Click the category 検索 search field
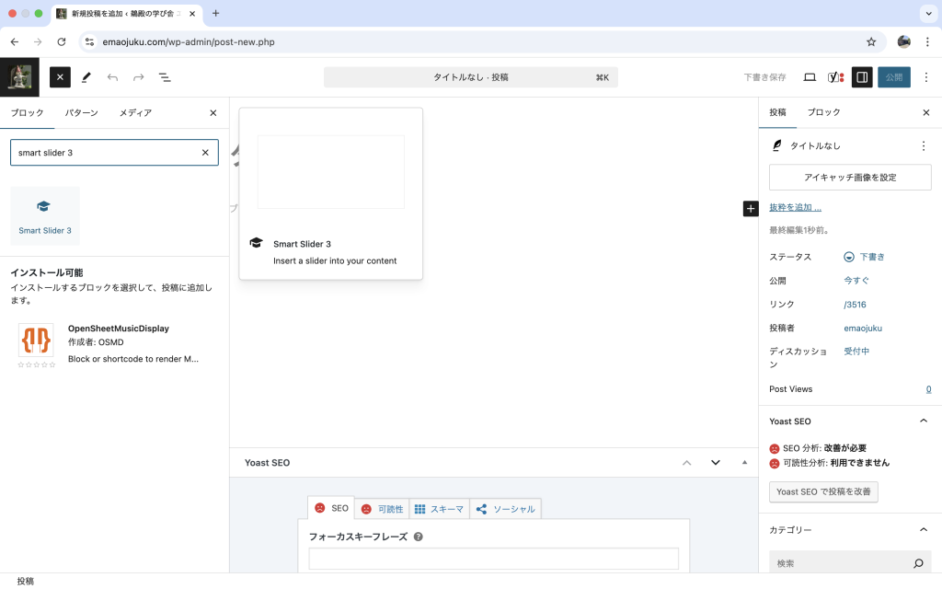 [849, 563]
